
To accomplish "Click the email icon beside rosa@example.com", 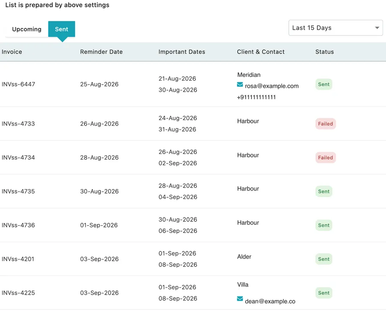I will coord(240,85).
